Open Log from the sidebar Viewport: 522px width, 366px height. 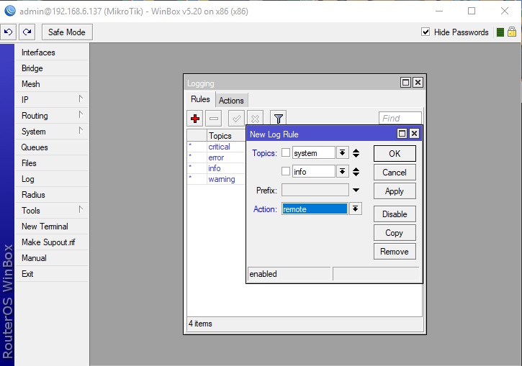click(x=52, y=179)
